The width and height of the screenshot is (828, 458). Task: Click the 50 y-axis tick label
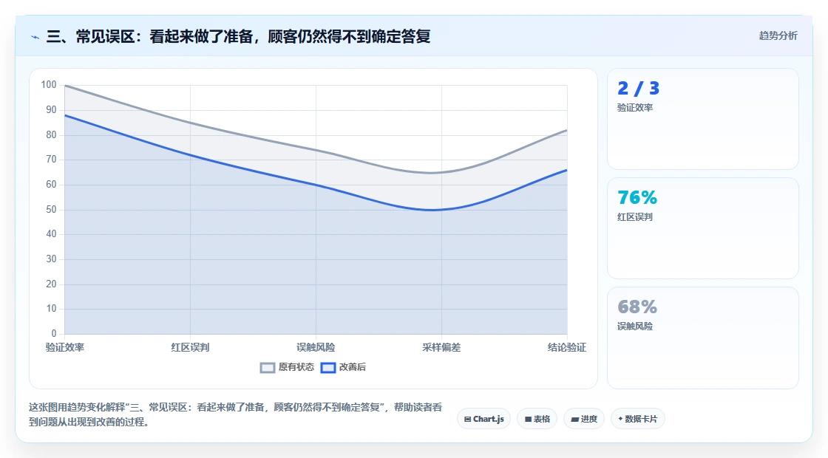pos(51,210)
